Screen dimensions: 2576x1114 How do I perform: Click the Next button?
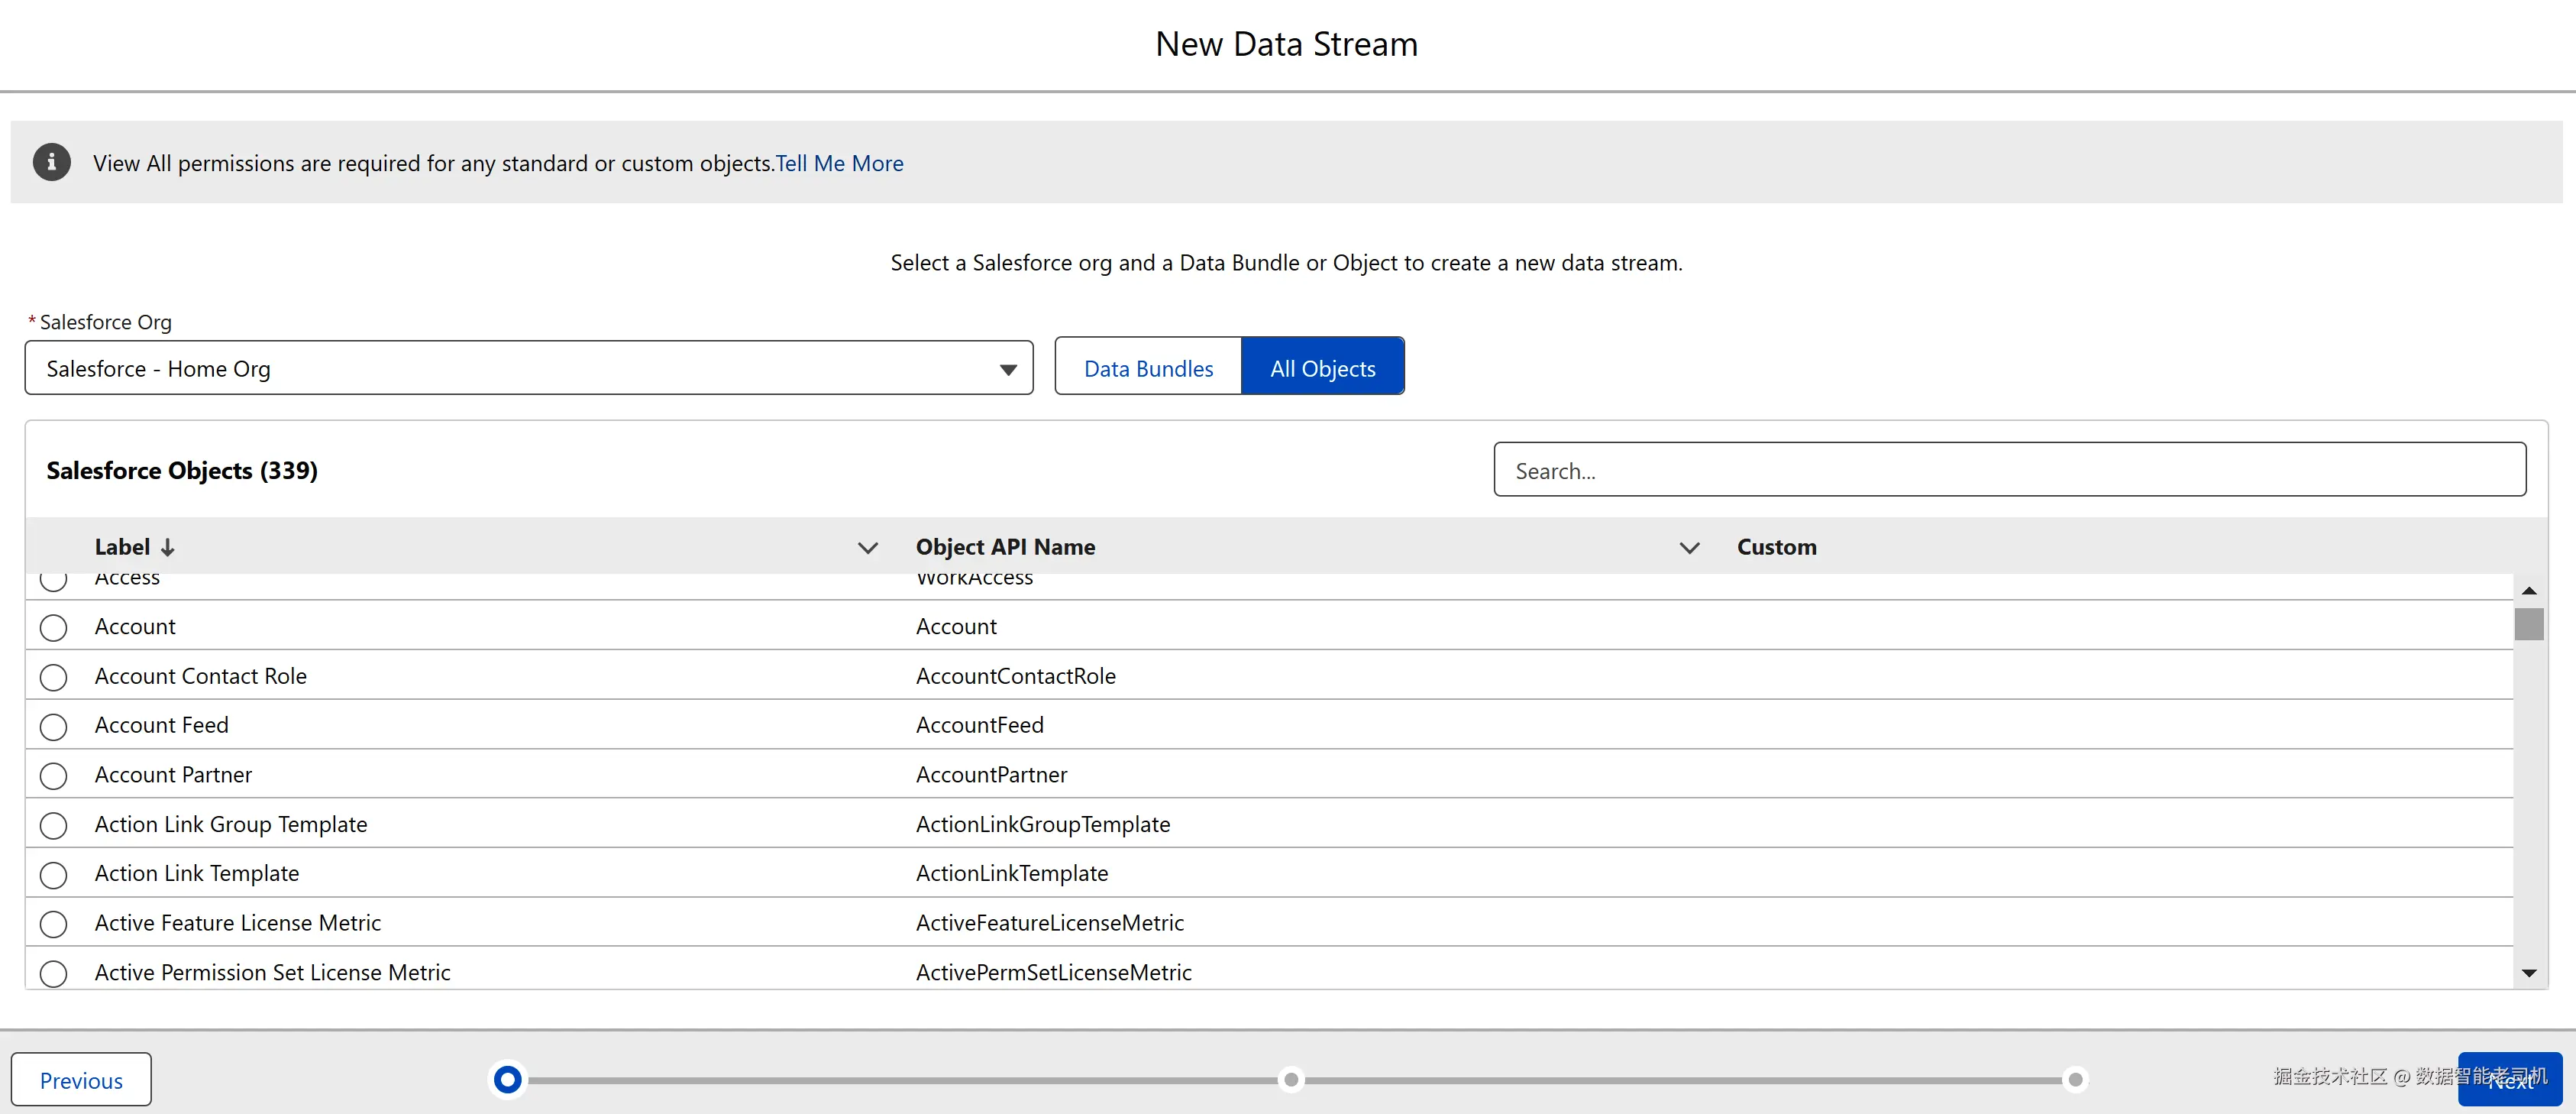(x=2509, y=1080)
